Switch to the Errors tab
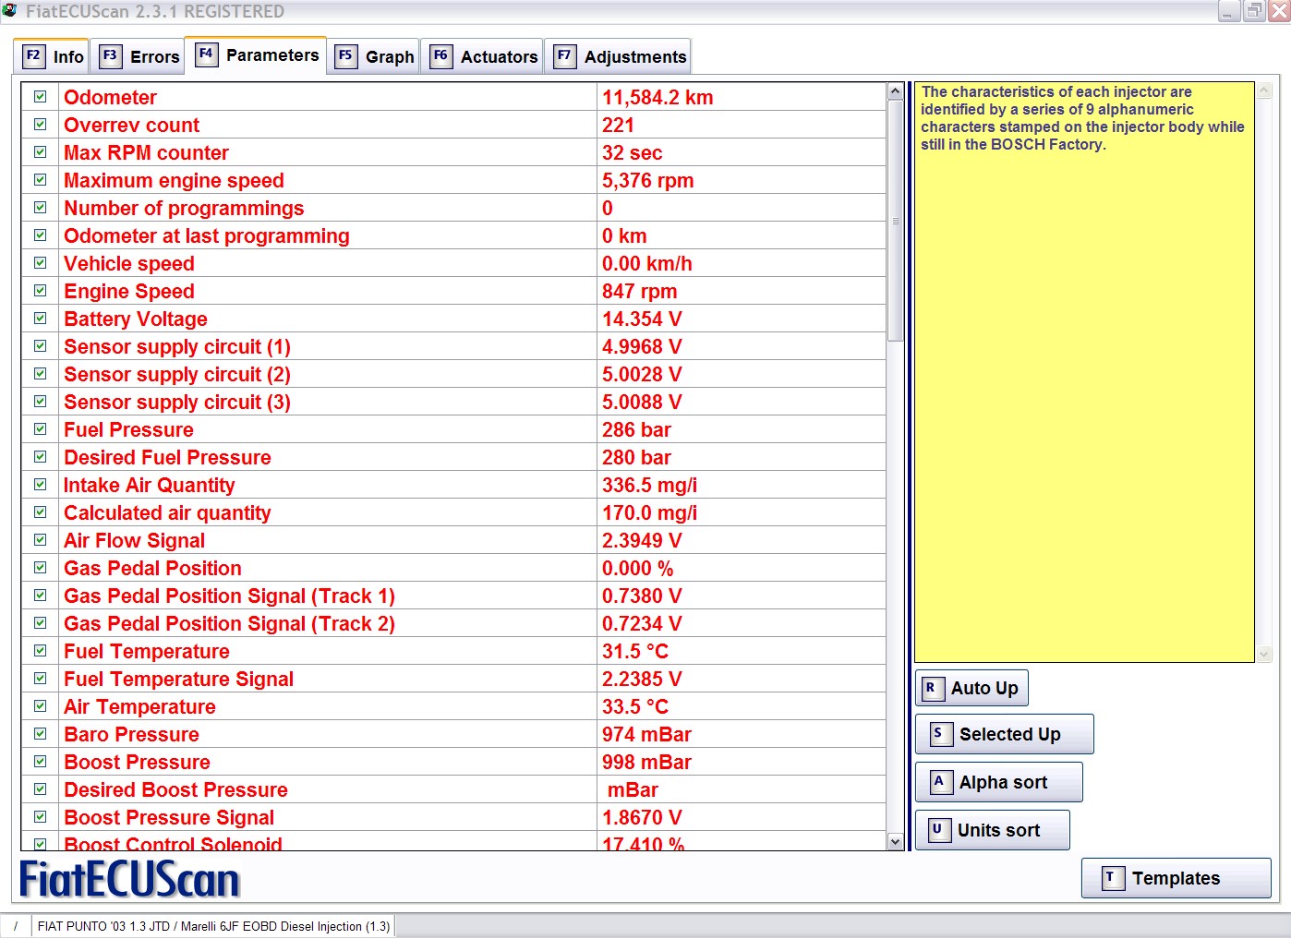The width and height of the screenshot is (1291, 939). [140, 56]
